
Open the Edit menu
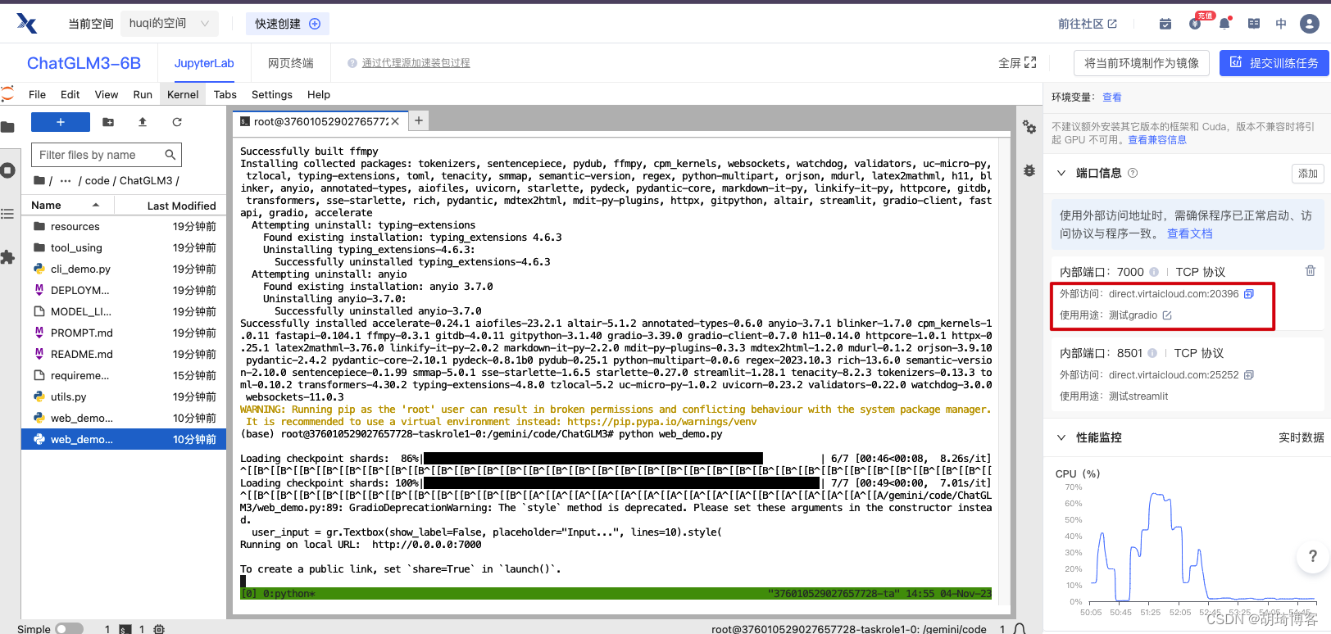pos(70,94)
